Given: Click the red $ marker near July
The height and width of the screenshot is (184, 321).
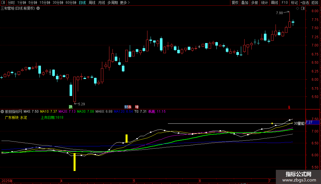Looking at the screenshot, I should [289, 107].
